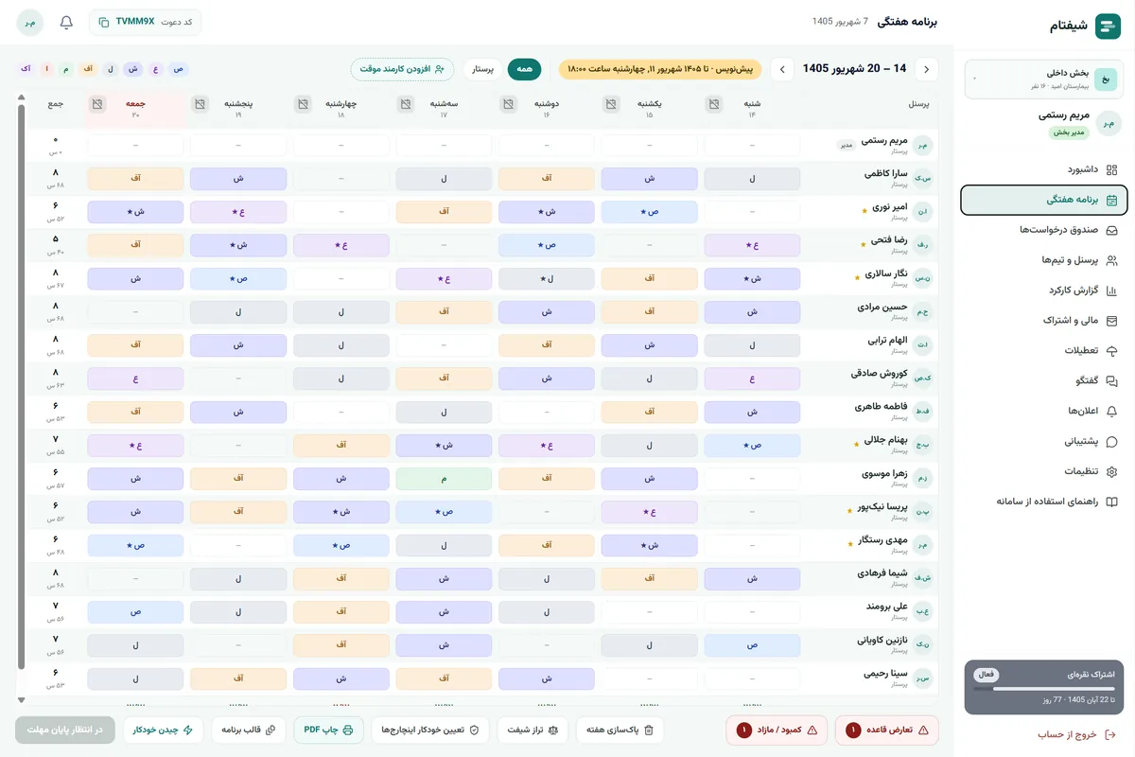1135x757 pixels.
Task: Clear the week with پاک‌سازی هفته
Action: [620, 730]
